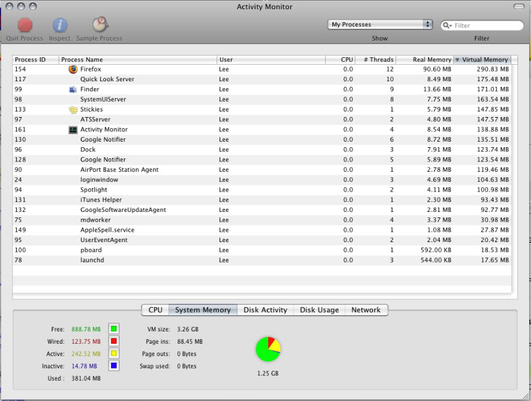The image size is (531, 401).
Task: Click Firefox's 90.60 MB real memory value
Action: (437, 69)
